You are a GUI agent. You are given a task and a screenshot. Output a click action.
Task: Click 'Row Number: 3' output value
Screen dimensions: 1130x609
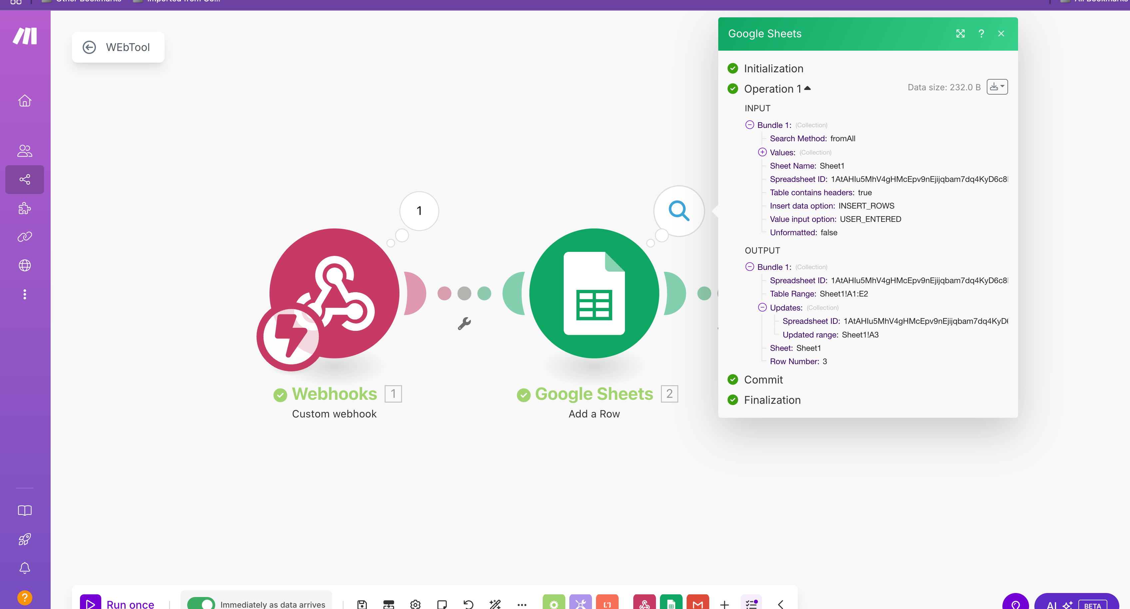coord(825,361)
